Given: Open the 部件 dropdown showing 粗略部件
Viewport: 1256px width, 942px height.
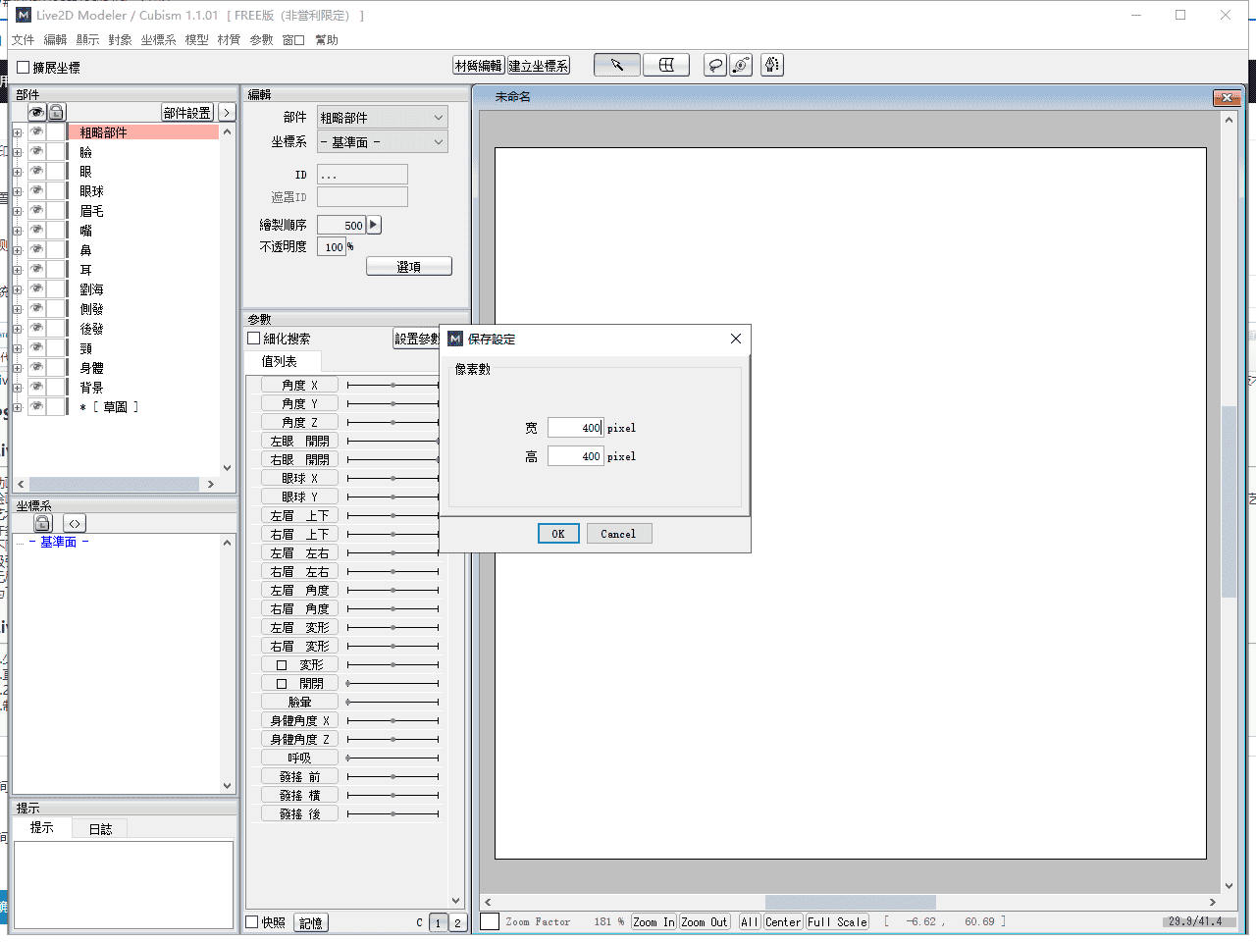Looking at the screenshot, I should (x=383, y=118).
